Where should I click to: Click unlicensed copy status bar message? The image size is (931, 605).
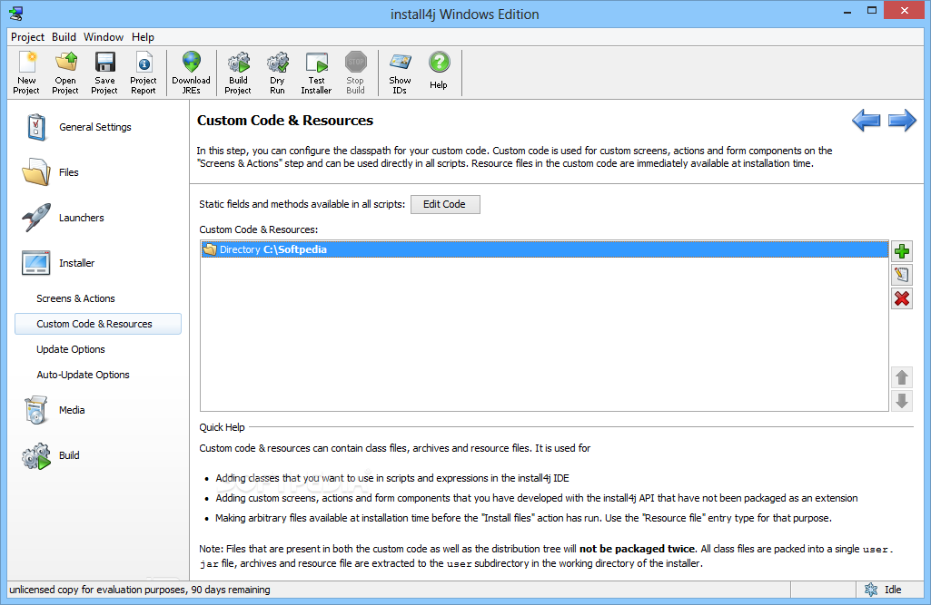(140, 590)
